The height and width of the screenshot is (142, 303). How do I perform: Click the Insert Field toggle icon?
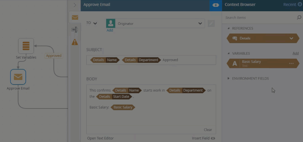[213, 138]
